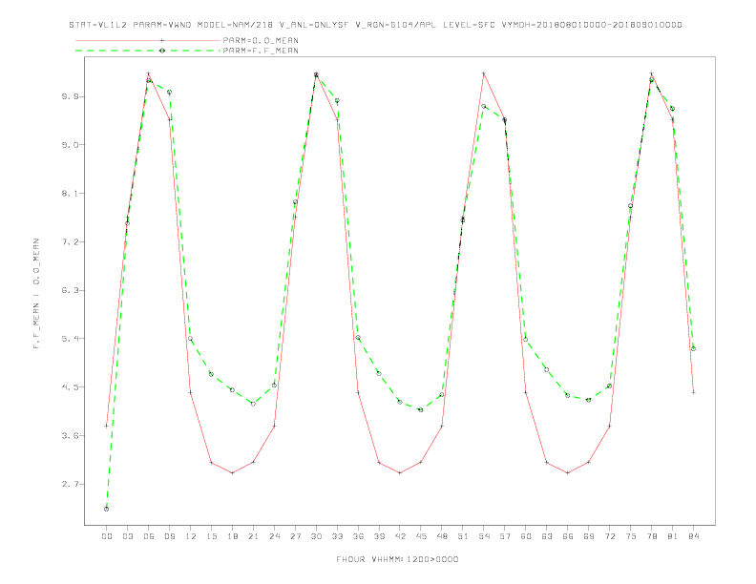Viewport: 756px width, 584px height.
Task: Click x-axis tick label 45
Action: tap(421, 536)
